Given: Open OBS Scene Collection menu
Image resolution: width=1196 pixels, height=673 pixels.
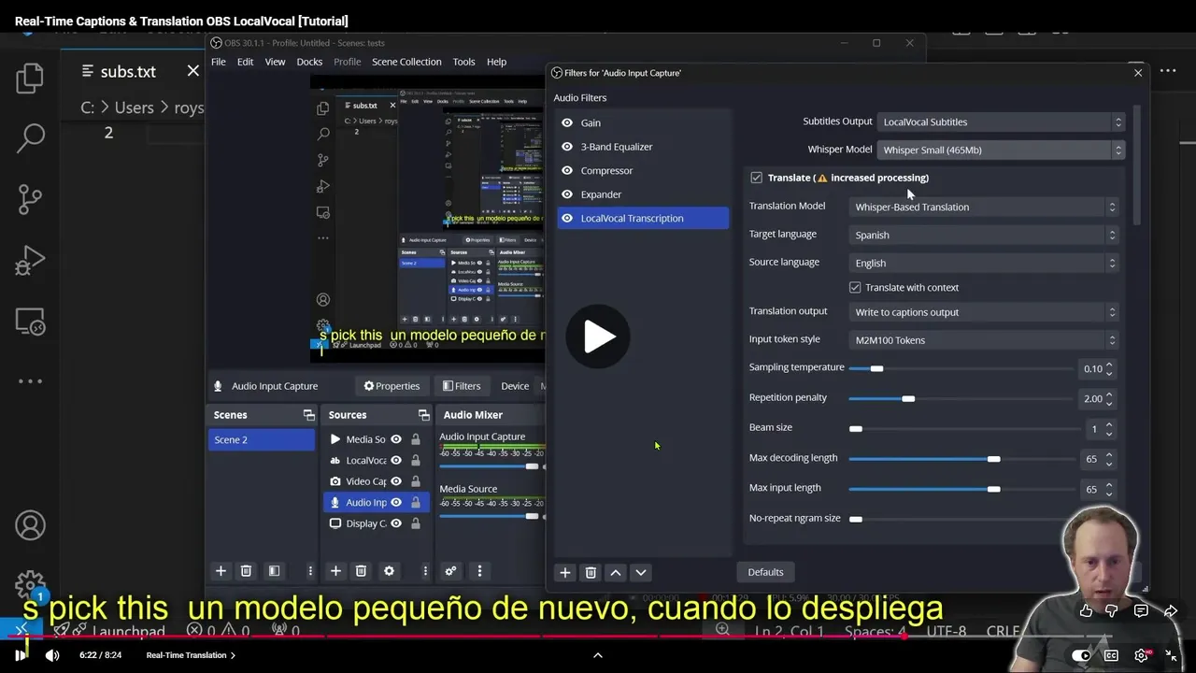Looking at the screenshot, I should [x=406, y=62].
